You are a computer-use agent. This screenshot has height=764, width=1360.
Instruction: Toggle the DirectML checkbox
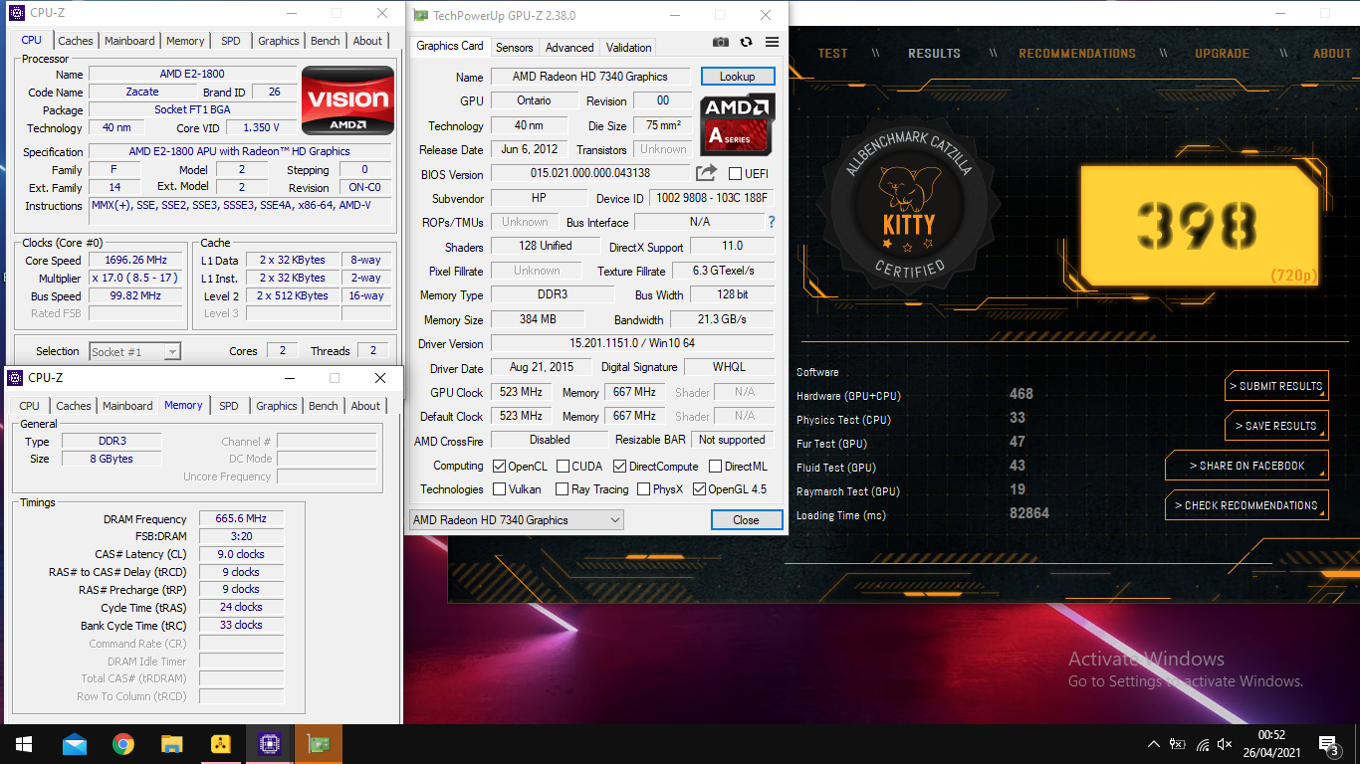[x=716, y=466]
